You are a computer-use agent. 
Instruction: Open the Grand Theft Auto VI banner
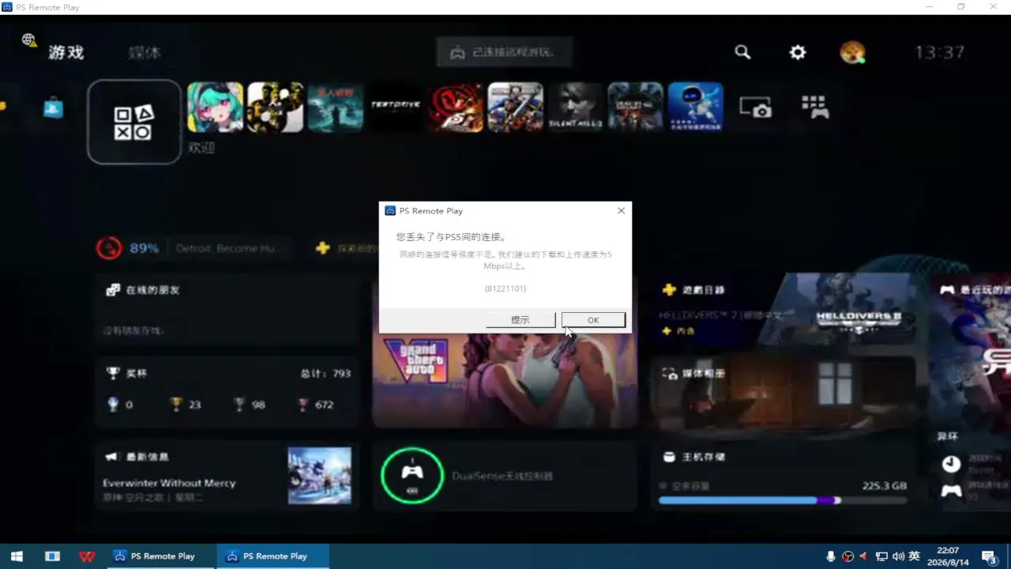[x=505, y=356]
